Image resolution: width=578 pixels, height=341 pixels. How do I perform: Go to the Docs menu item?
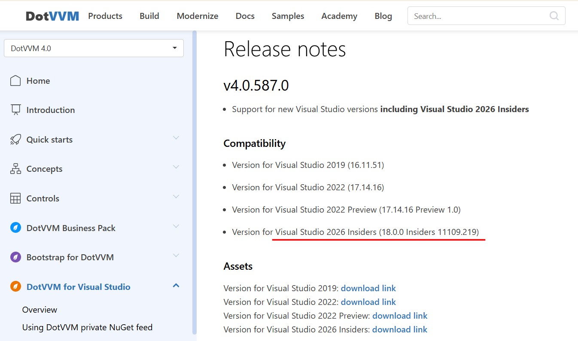[245, 16]
